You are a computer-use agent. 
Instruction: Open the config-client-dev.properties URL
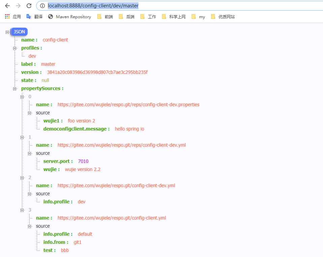(x=129, y=105)
